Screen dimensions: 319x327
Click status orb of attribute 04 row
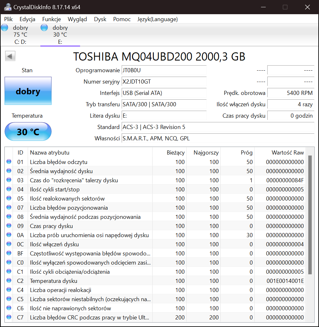click(9, 189)
